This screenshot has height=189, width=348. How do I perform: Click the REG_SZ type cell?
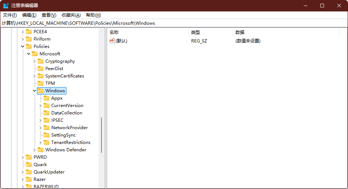pos(199,41)
